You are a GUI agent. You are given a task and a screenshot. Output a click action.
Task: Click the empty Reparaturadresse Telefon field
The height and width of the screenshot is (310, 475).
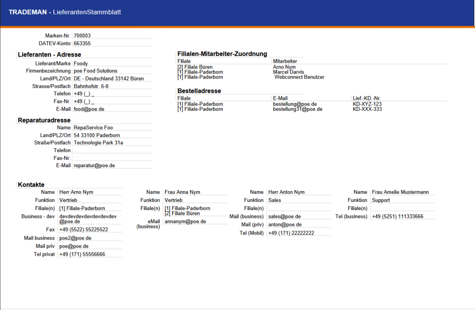coord(112,150)
